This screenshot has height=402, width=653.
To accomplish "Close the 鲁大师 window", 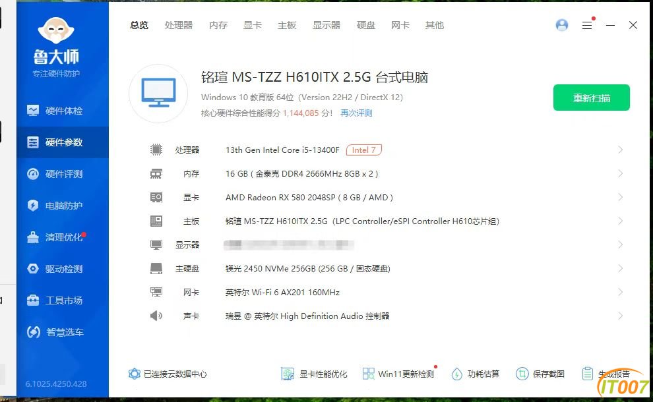I will click(x=633, y=26).
